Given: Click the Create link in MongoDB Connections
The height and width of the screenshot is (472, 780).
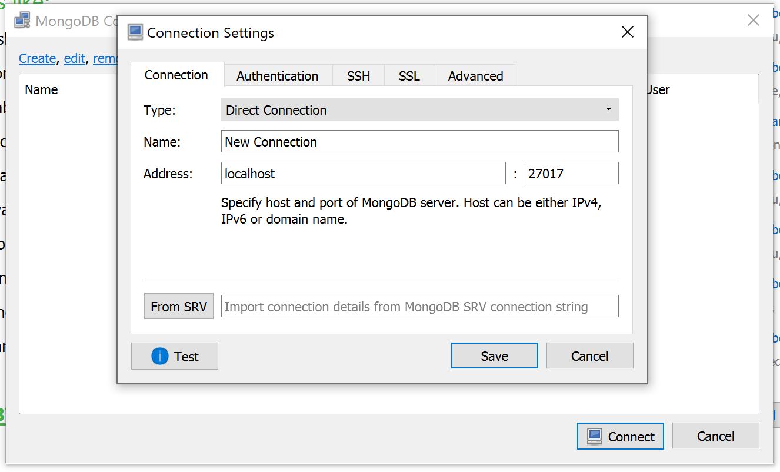Looking at the screenshot, I should point(38,59).
